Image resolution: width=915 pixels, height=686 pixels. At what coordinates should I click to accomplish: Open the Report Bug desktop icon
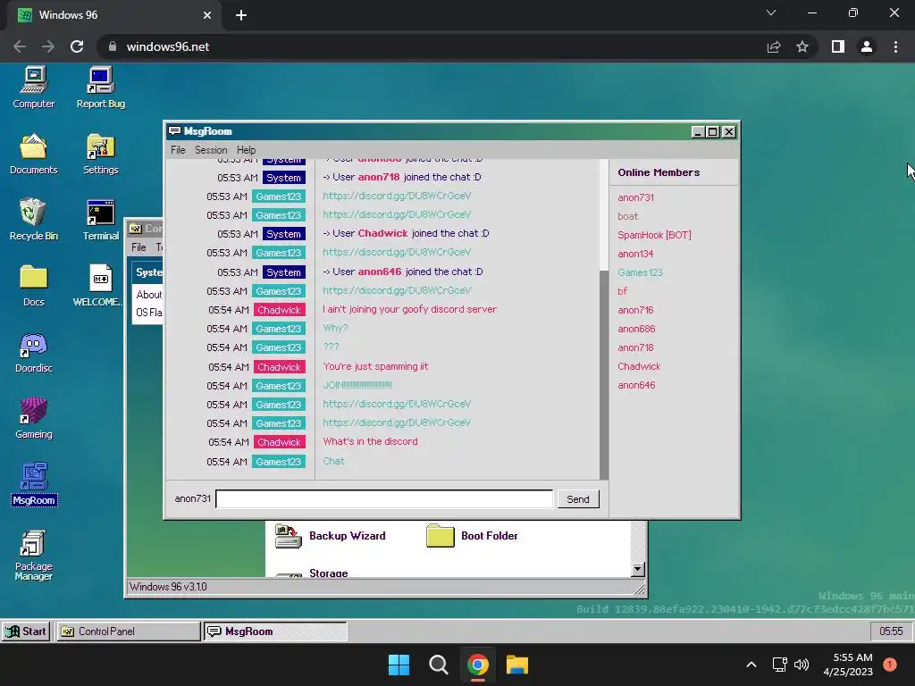coord(100,88)
